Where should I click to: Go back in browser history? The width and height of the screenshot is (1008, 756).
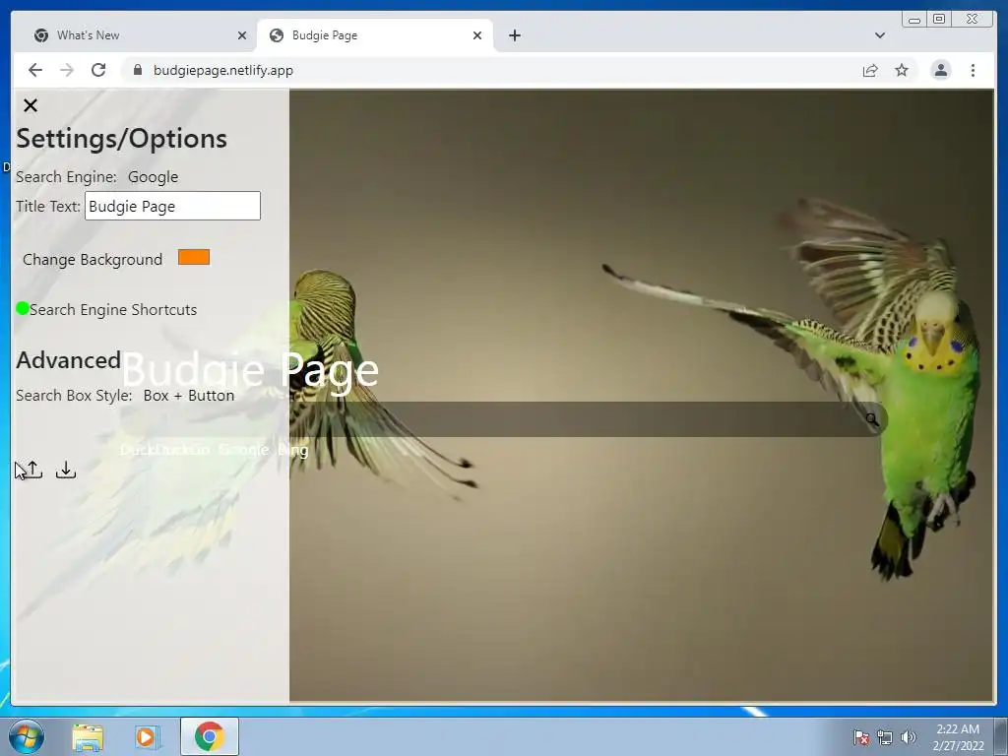tap(35, 70)
